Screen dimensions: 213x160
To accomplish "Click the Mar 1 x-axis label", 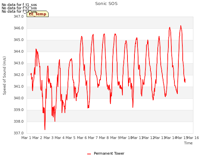I will [26, 138].
